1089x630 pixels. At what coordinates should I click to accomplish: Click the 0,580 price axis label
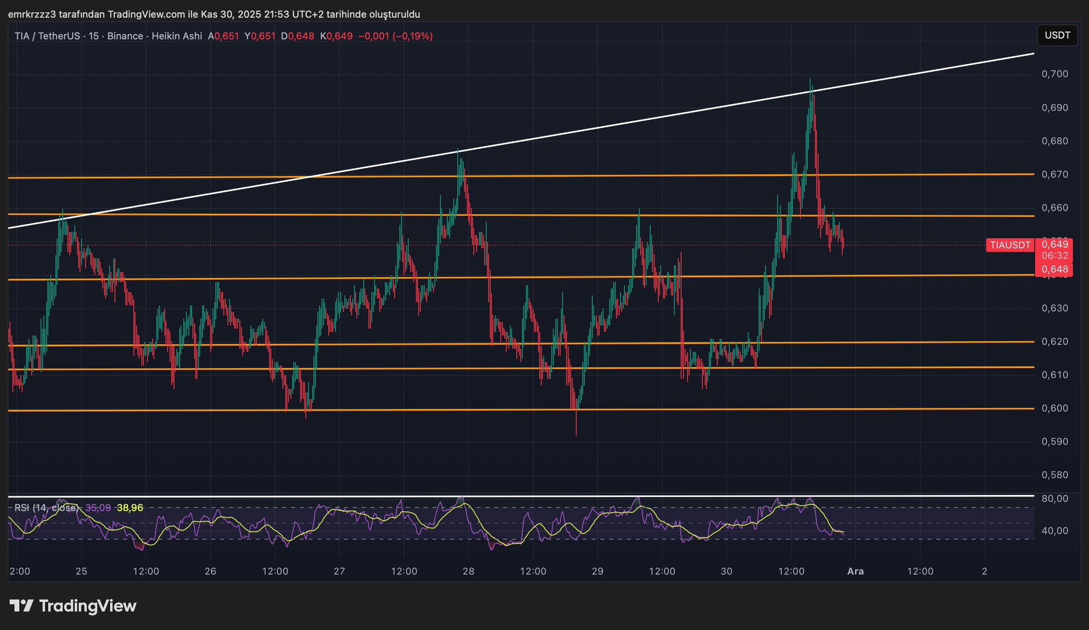1054,475
